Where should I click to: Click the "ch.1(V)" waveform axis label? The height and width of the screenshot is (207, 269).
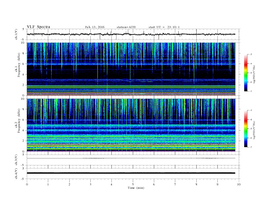(x=16, y=34)
